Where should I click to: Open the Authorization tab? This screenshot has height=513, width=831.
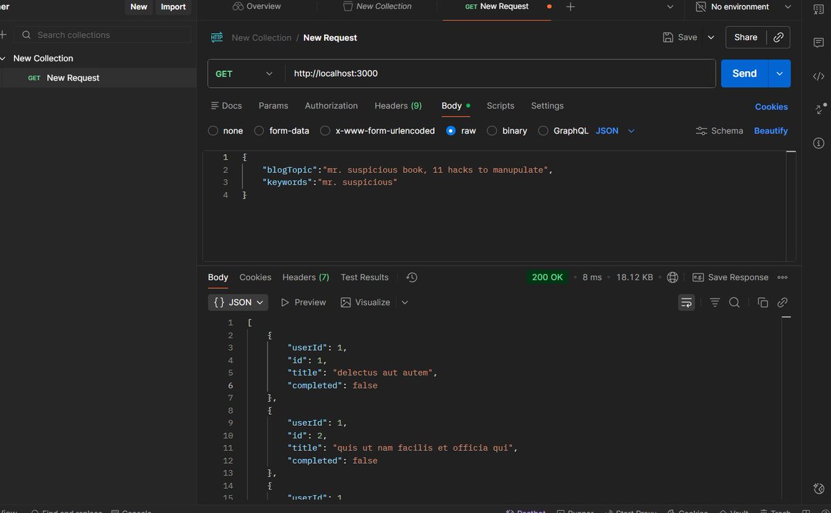pyautogui.click(x=332, y=106)
